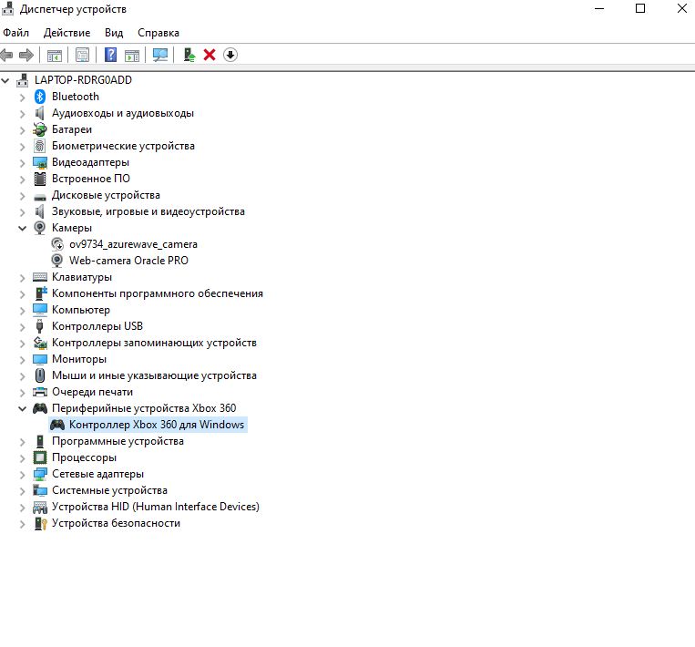Click Update driver icon with green arrow
Image resolution: width=695 pixels, height=647 pixels.
pyautogui.click(x=189, y=55)
